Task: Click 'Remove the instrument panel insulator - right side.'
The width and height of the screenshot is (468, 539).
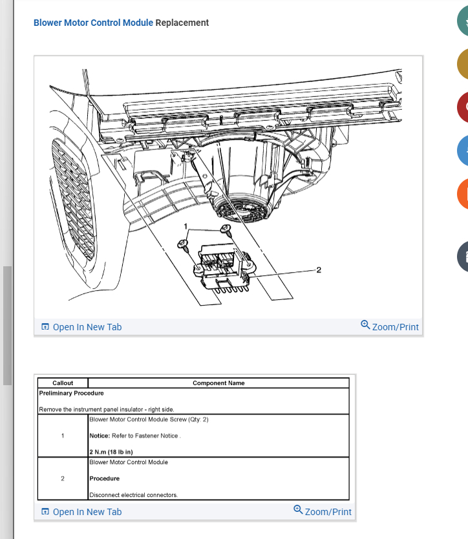Action: tap(107, 409)
